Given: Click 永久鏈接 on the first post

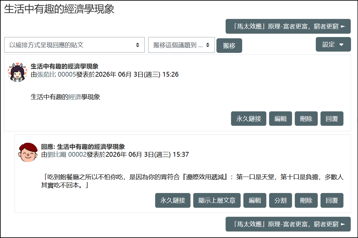Looking at the screenshot, I should pyautogui.click(x=249, y=118).
